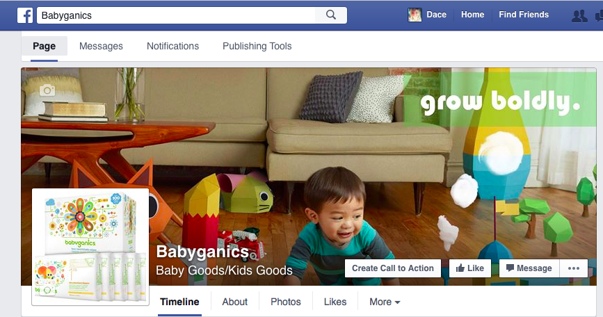
Task: Go to Find Friends link
Action: [524, 15]
